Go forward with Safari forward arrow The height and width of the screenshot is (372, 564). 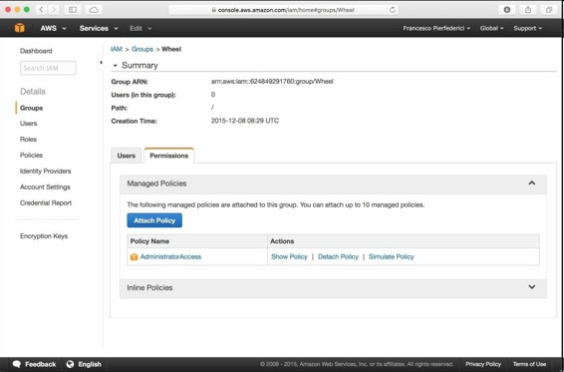[x=54, y=10]
